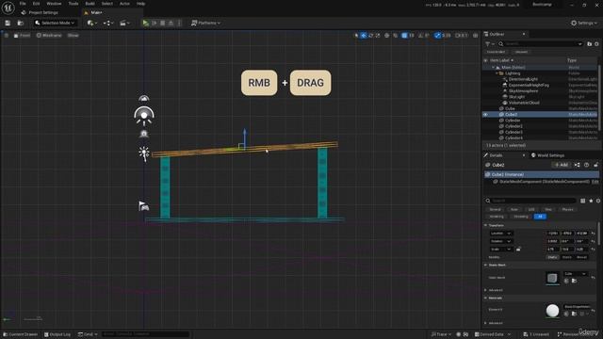Screen dimensions: 603x339
Task: Click the Stop play session icon
Action: [163, 23]
